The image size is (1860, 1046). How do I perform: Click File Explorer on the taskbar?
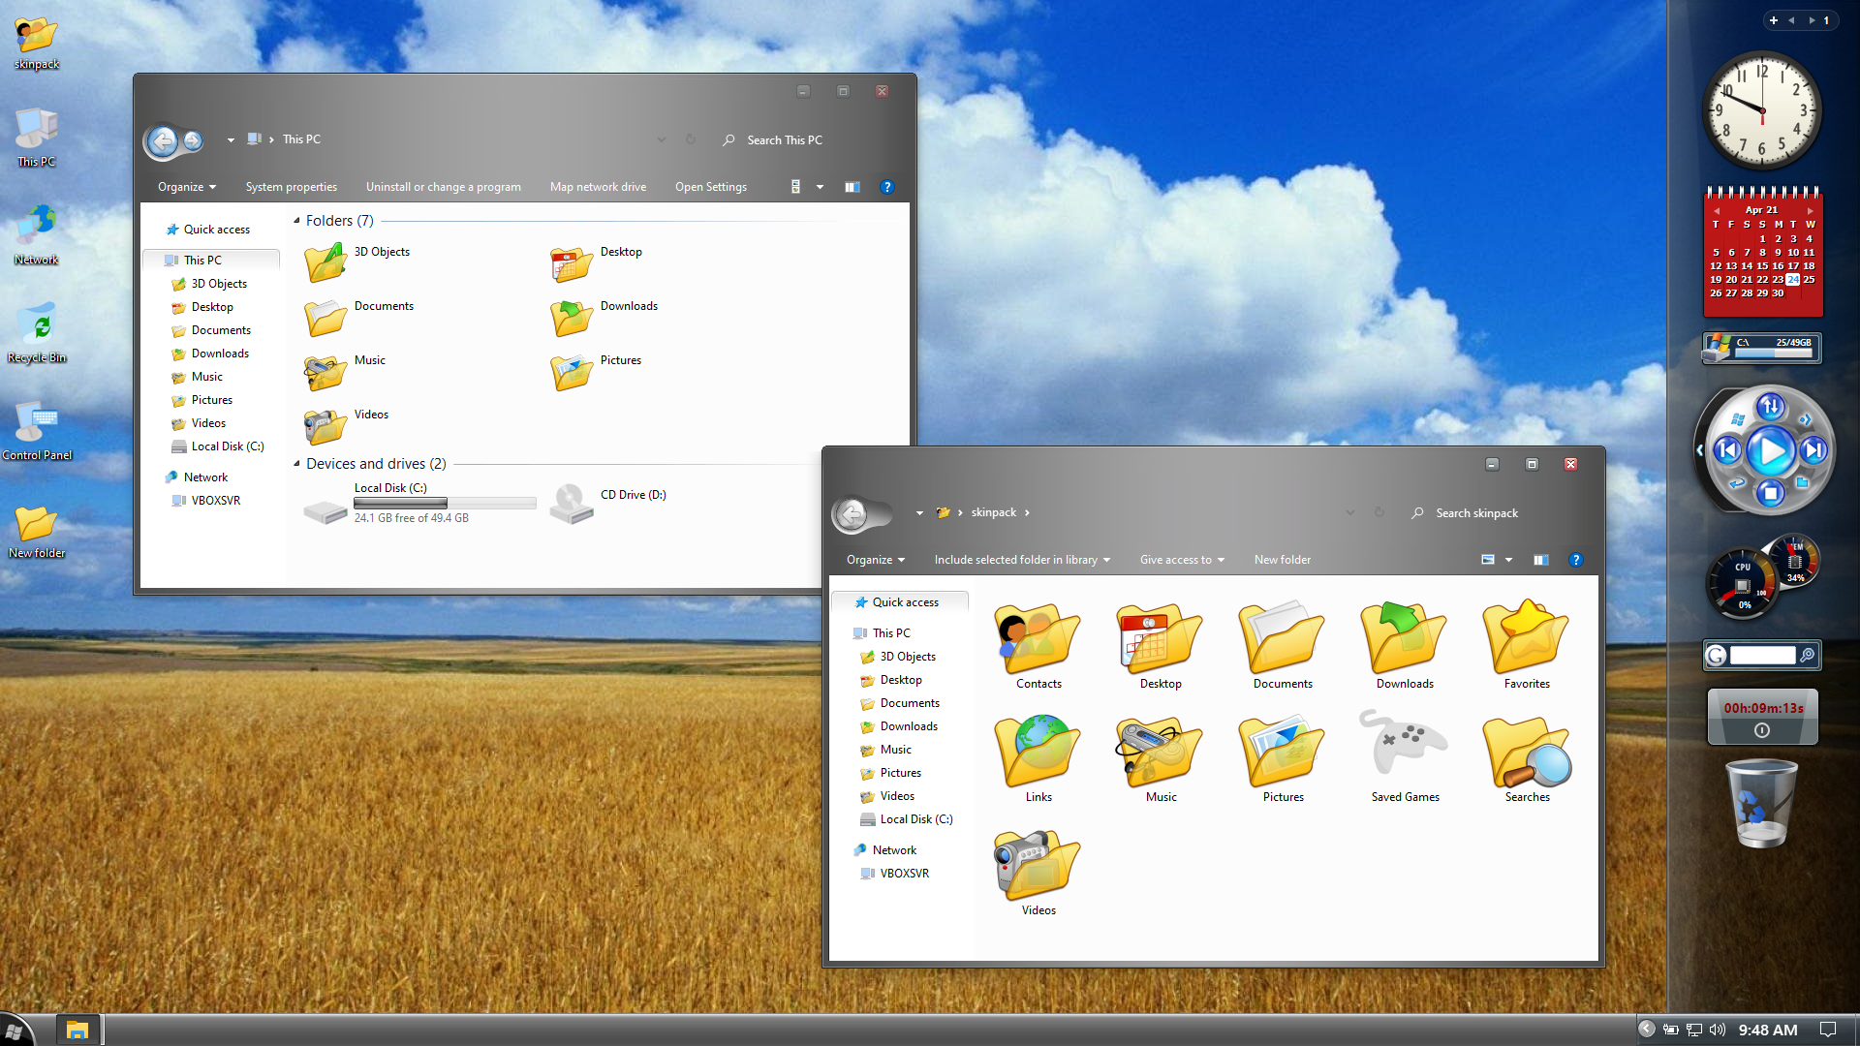point(77,1030)
